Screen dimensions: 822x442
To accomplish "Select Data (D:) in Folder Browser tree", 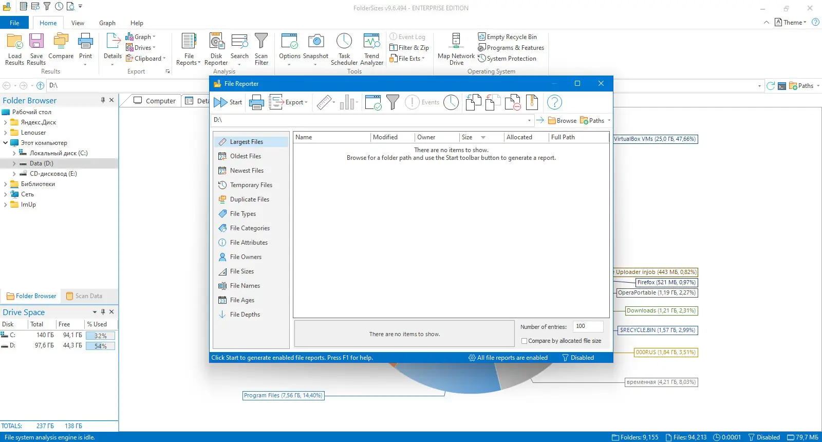I will (x=42, y=163).
